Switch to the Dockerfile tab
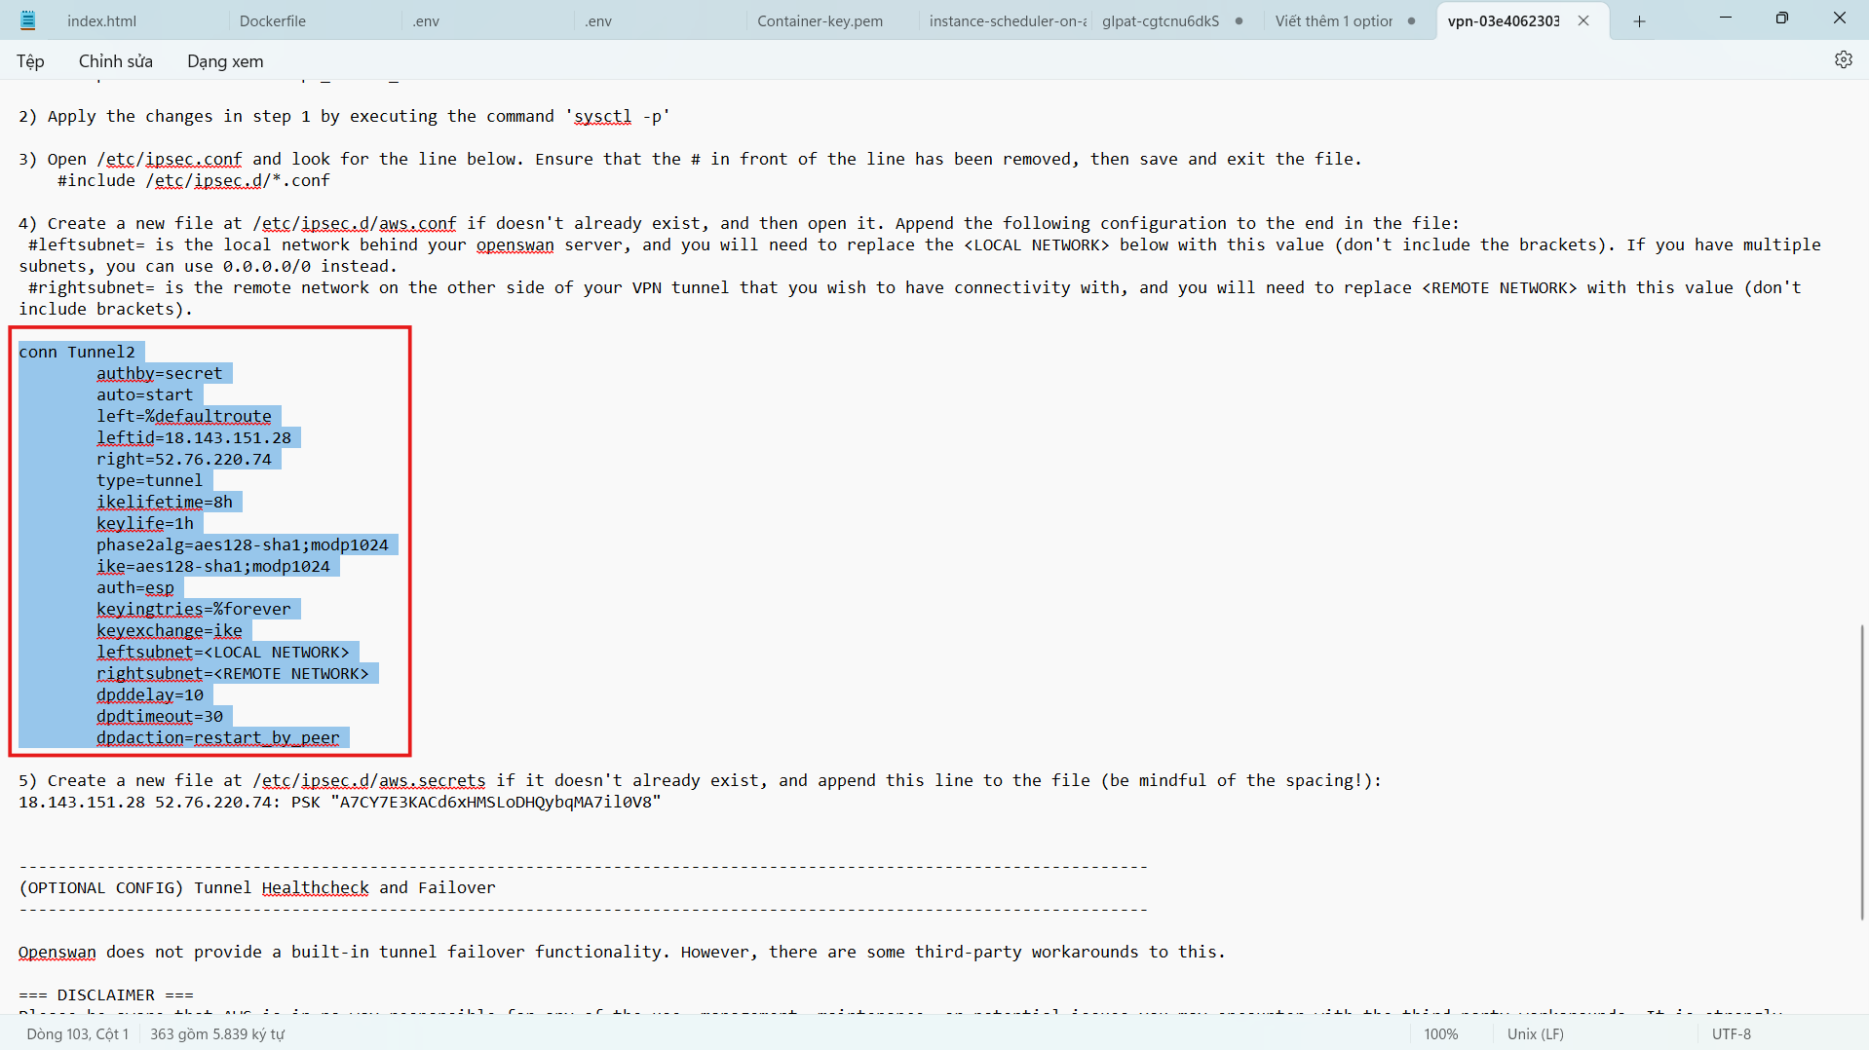This screenshot has width=1869, height=1050. [273, 20]
